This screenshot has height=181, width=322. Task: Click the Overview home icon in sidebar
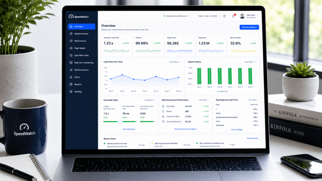[x=71, y=26]
